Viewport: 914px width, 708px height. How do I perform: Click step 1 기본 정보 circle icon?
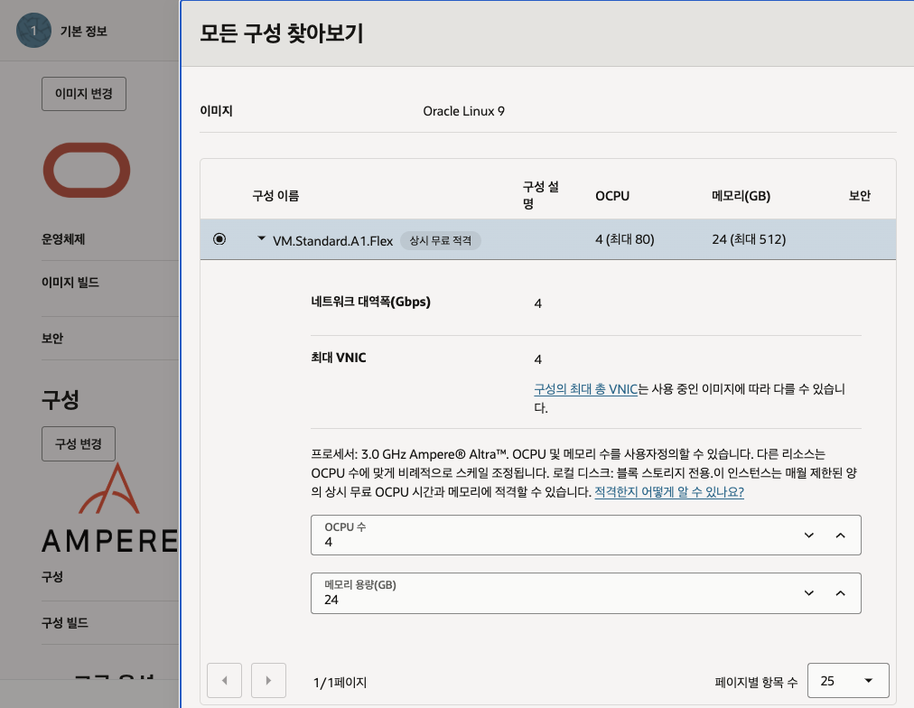33,31
